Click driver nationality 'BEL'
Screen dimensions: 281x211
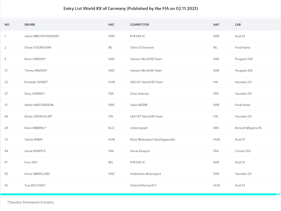pos(111,162)
